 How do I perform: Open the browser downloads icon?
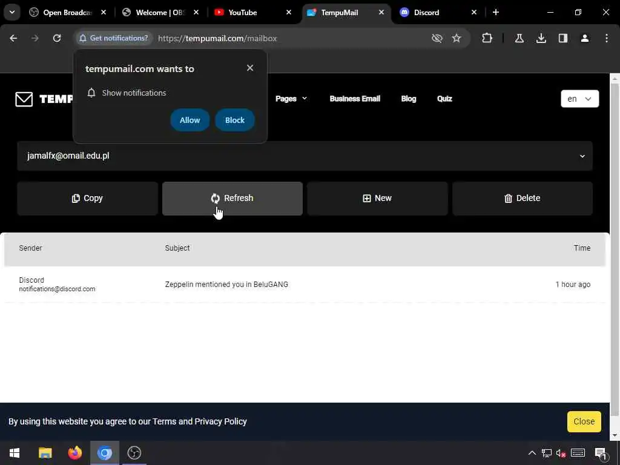[x=541, y=38]
